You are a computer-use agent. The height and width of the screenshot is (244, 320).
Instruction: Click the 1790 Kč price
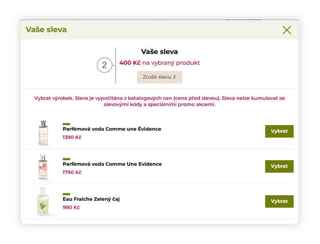pyautogui.click(x=72, y=172)
